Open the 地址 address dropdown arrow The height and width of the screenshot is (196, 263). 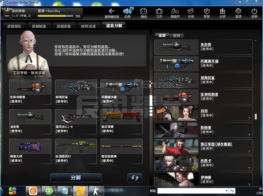[226, 191]
